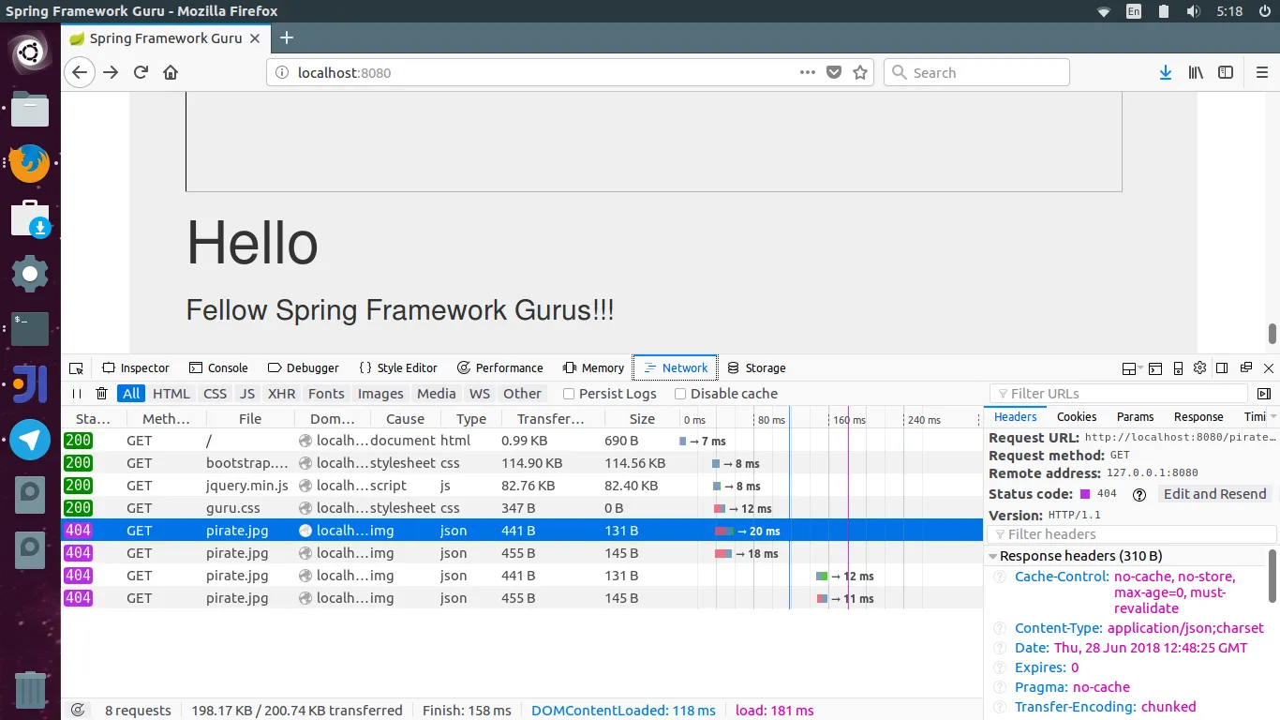The width and height of the screenshot is (1280, 720).
Task: Show site information for localhost
Action: coord(282,72)
